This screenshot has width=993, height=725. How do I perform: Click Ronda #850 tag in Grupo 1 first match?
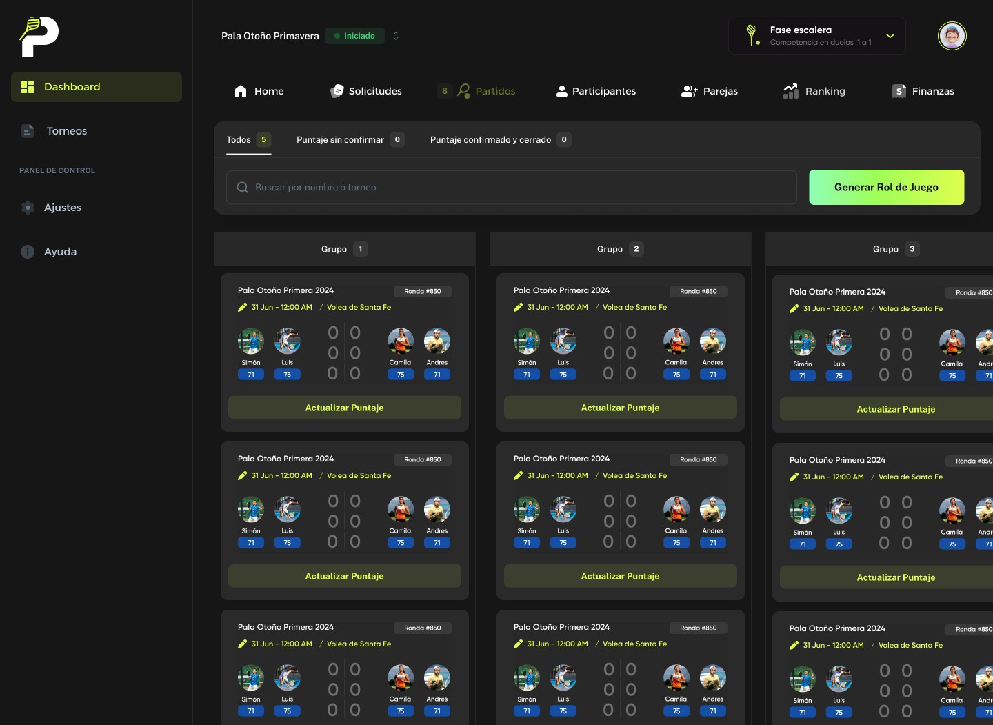click(423, 292)
